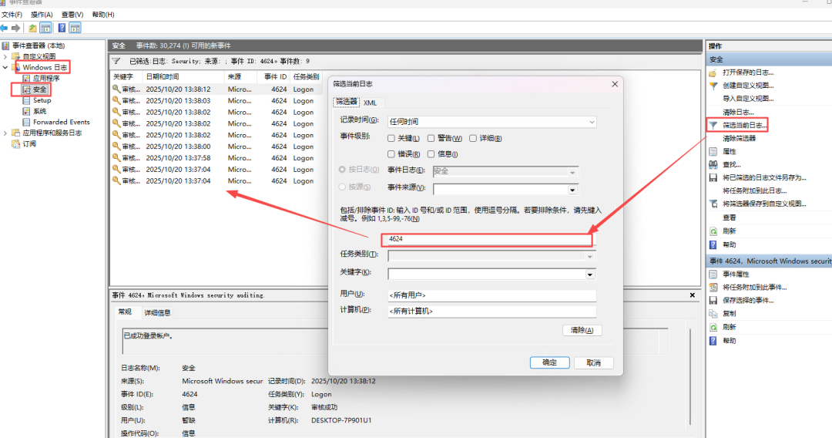The height and width of the screenshot is (438, 832).
Task: Close the 筛选当前日志 dialog with its X
Action: (x=615, y=84)
